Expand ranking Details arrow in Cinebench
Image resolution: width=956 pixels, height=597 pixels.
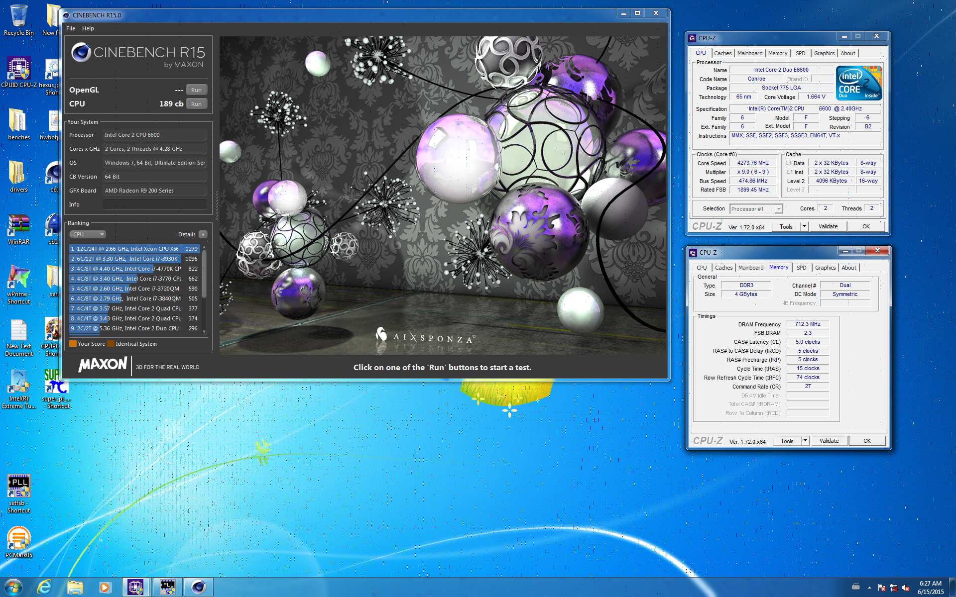coord(203,234)
